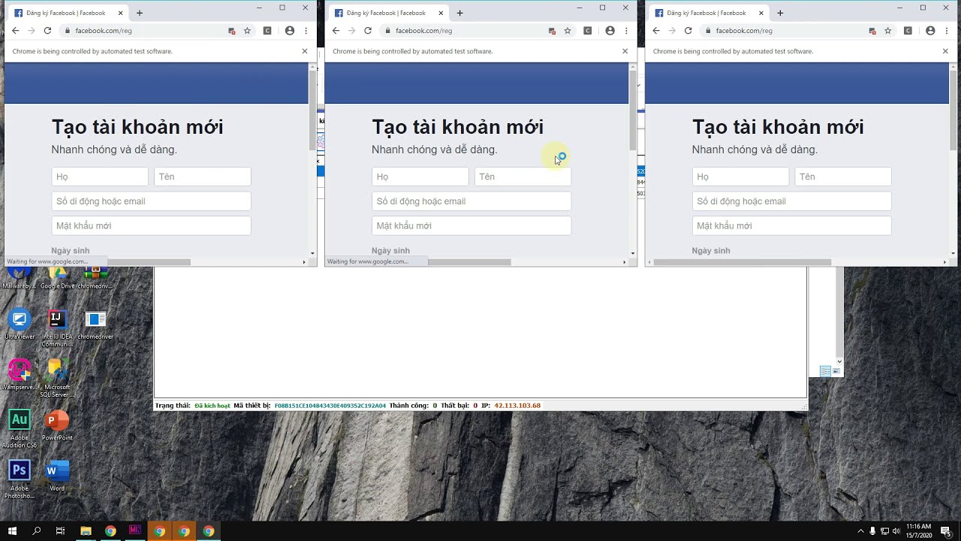
Task: Open profile avatar in middle Chrome window
Action: (x=610, y=31)
